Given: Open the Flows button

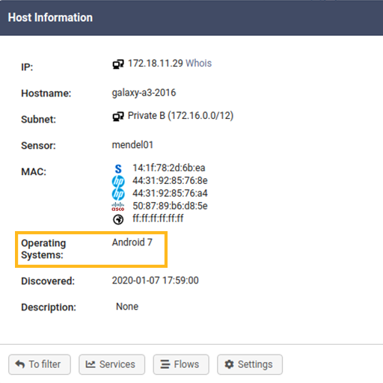Looking at the screenshot, I should [x=181, y=364].
